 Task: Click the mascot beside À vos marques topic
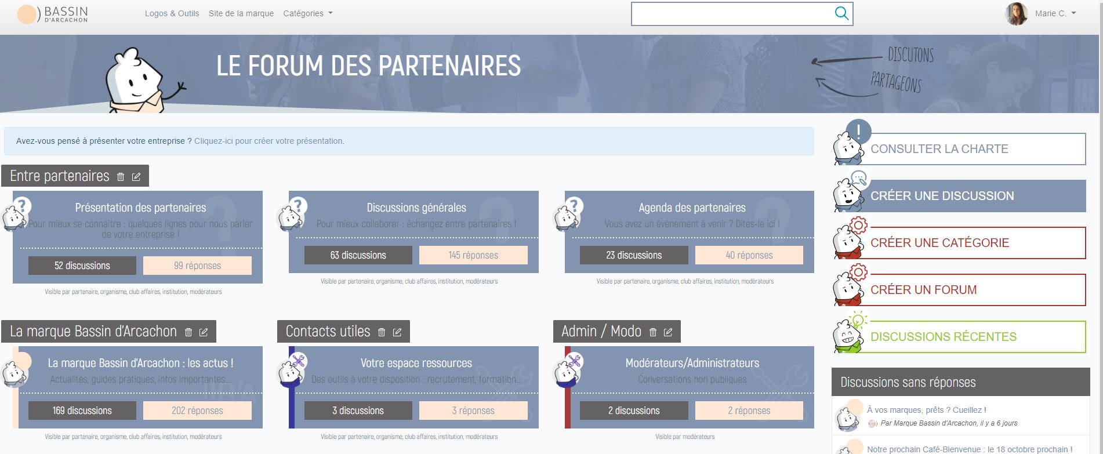[x=848, y=415]
